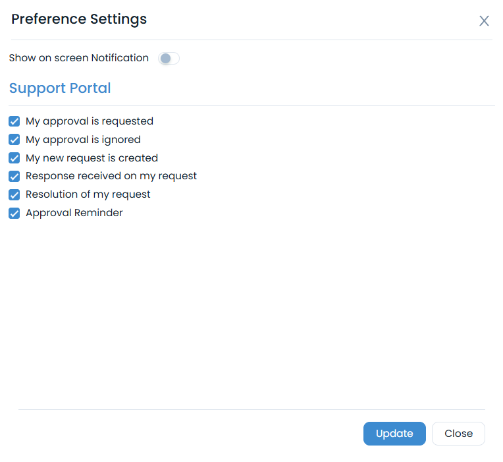Image resolution: width=503 pixels, height=462 pixels.
Task: Untick the Response received on my request checkbox
Action: click(x=14, y=176)
